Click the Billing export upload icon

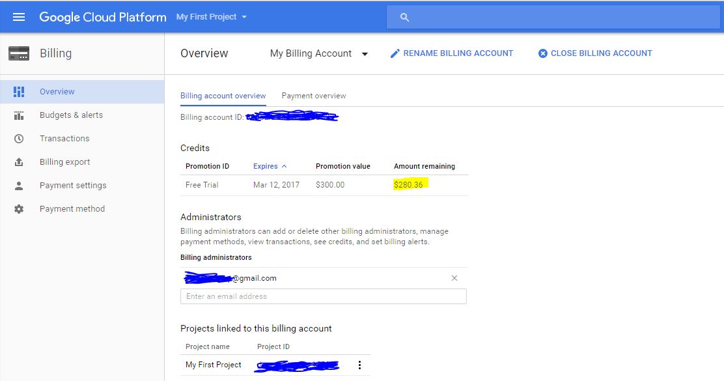[x=19, y=162]
